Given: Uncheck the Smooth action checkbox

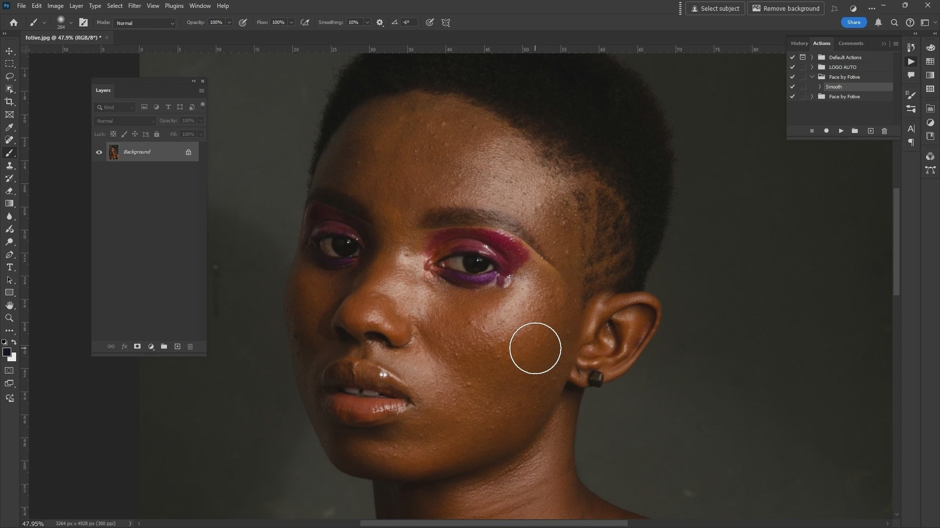Looking at the screenshot, I should click(793, 87).
